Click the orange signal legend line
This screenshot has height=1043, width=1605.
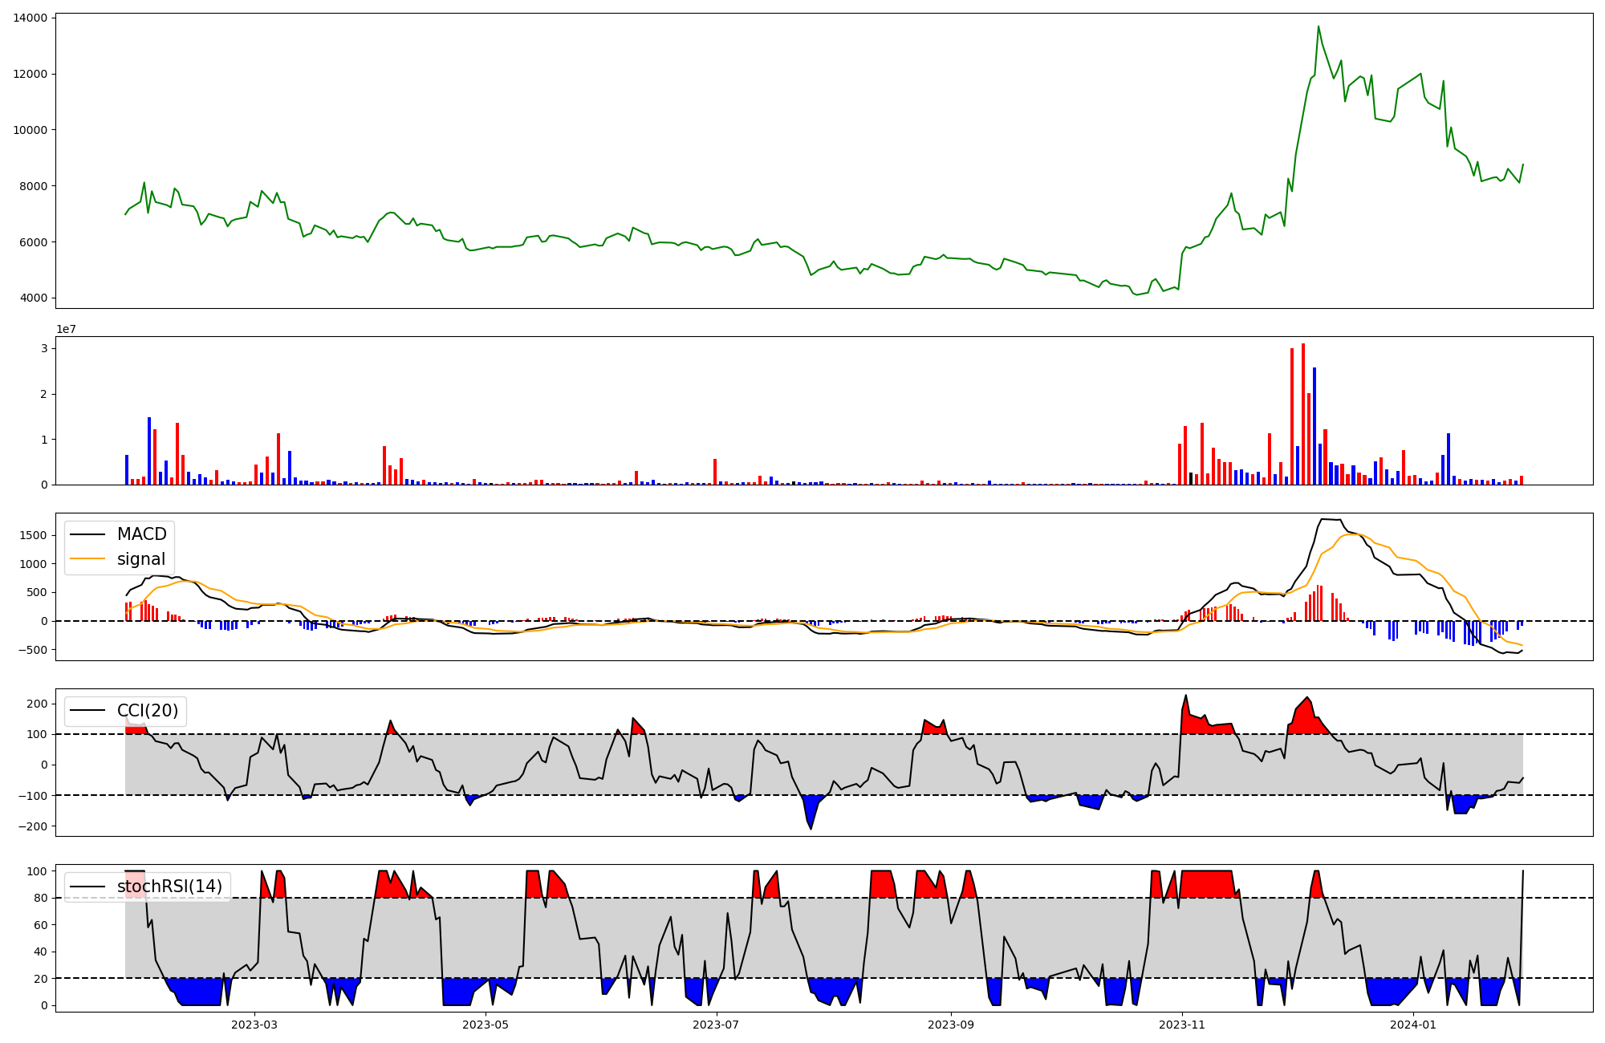tap(87, 559)
